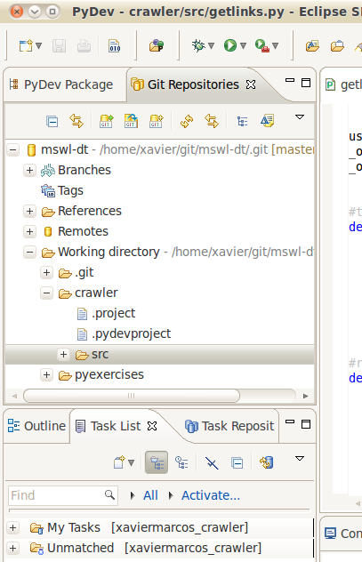Toggle the Git Repositories display filter icon
This screenshot has width=362, height=562.
268,121
